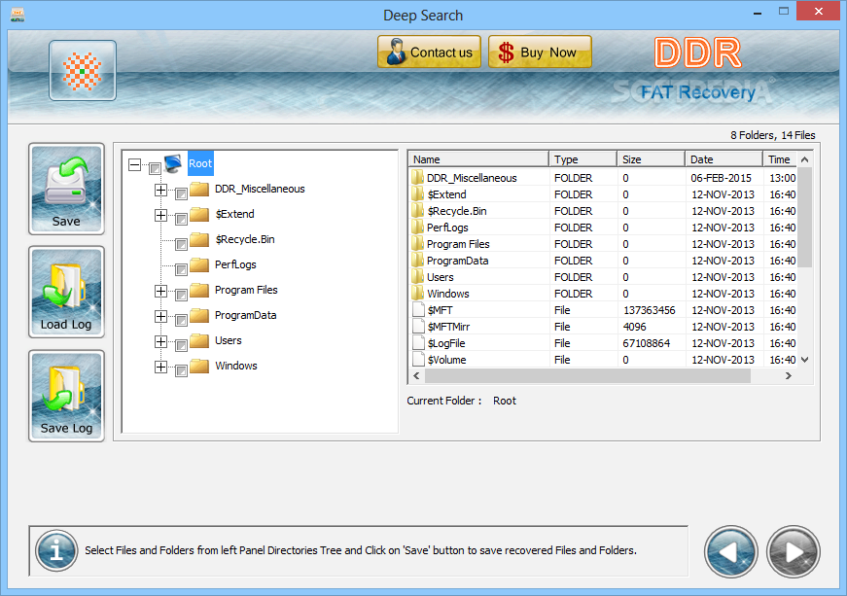Click the DDR_Miscellaneous folder icon in file list
Image resolution: width=847 pixels, height=596 pixels.
pos(417,178)
